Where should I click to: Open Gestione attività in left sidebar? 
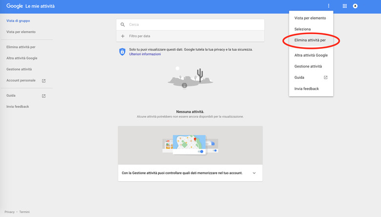[x=19, y=69]
